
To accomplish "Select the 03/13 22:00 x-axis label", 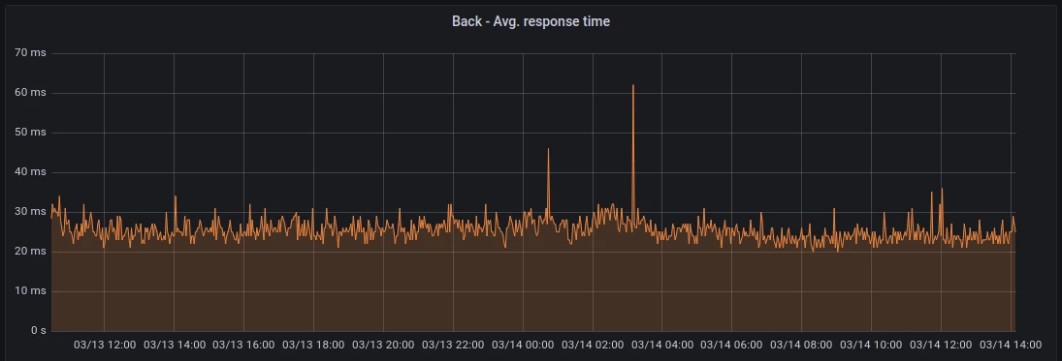I will coord(453,345).
